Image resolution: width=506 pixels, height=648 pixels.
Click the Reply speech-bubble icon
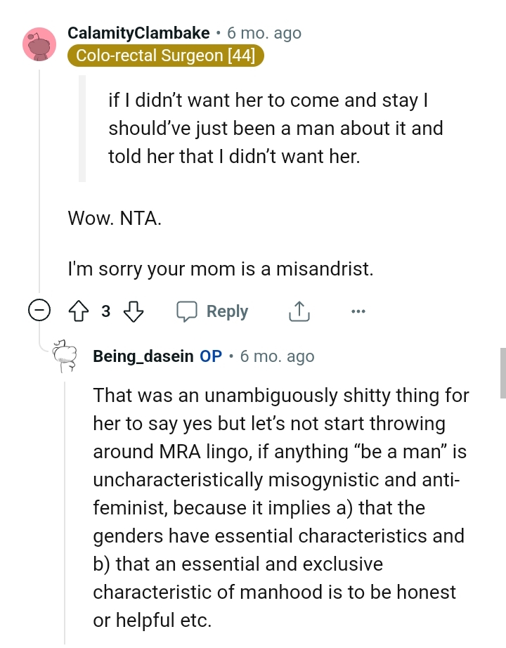pyautogui.click(x=187, y=310)
